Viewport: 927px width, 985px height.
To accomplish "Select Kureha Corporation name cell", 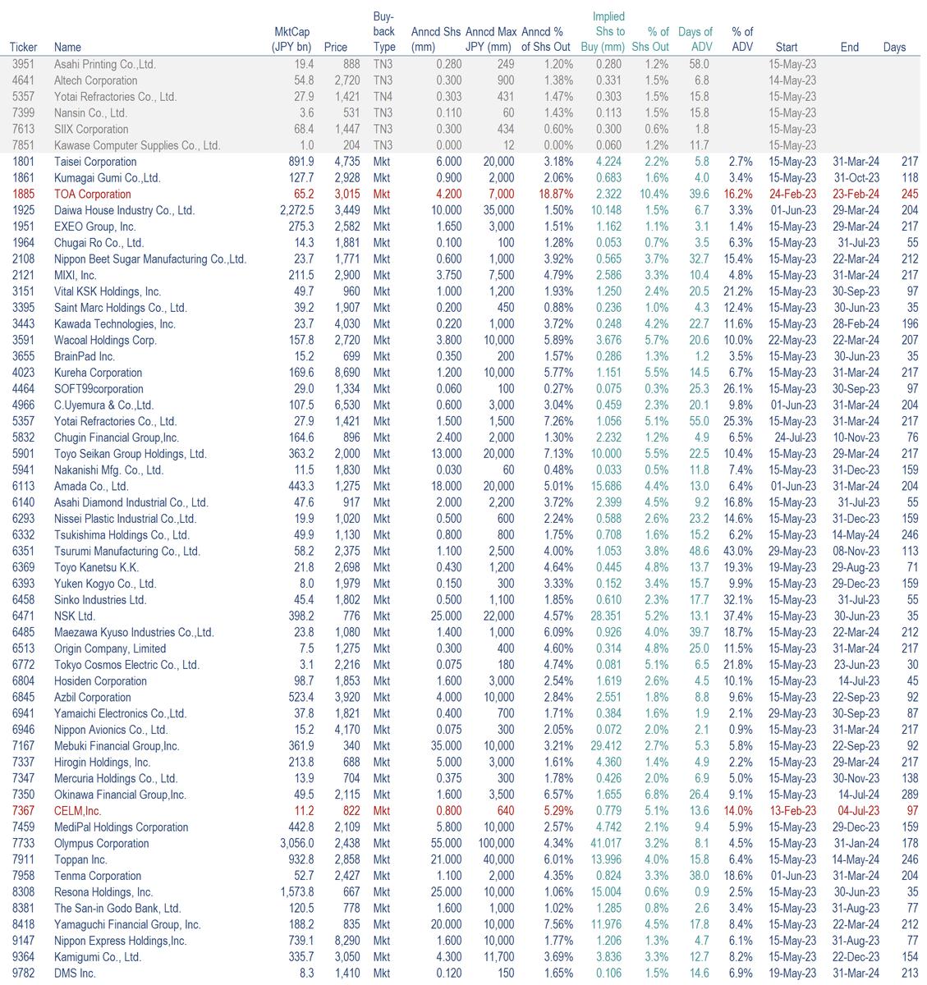I will tap(99, 373).
